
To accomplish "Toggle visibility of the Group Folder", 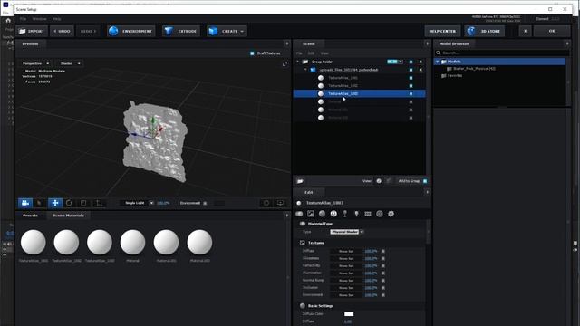I will click(411, 62).
